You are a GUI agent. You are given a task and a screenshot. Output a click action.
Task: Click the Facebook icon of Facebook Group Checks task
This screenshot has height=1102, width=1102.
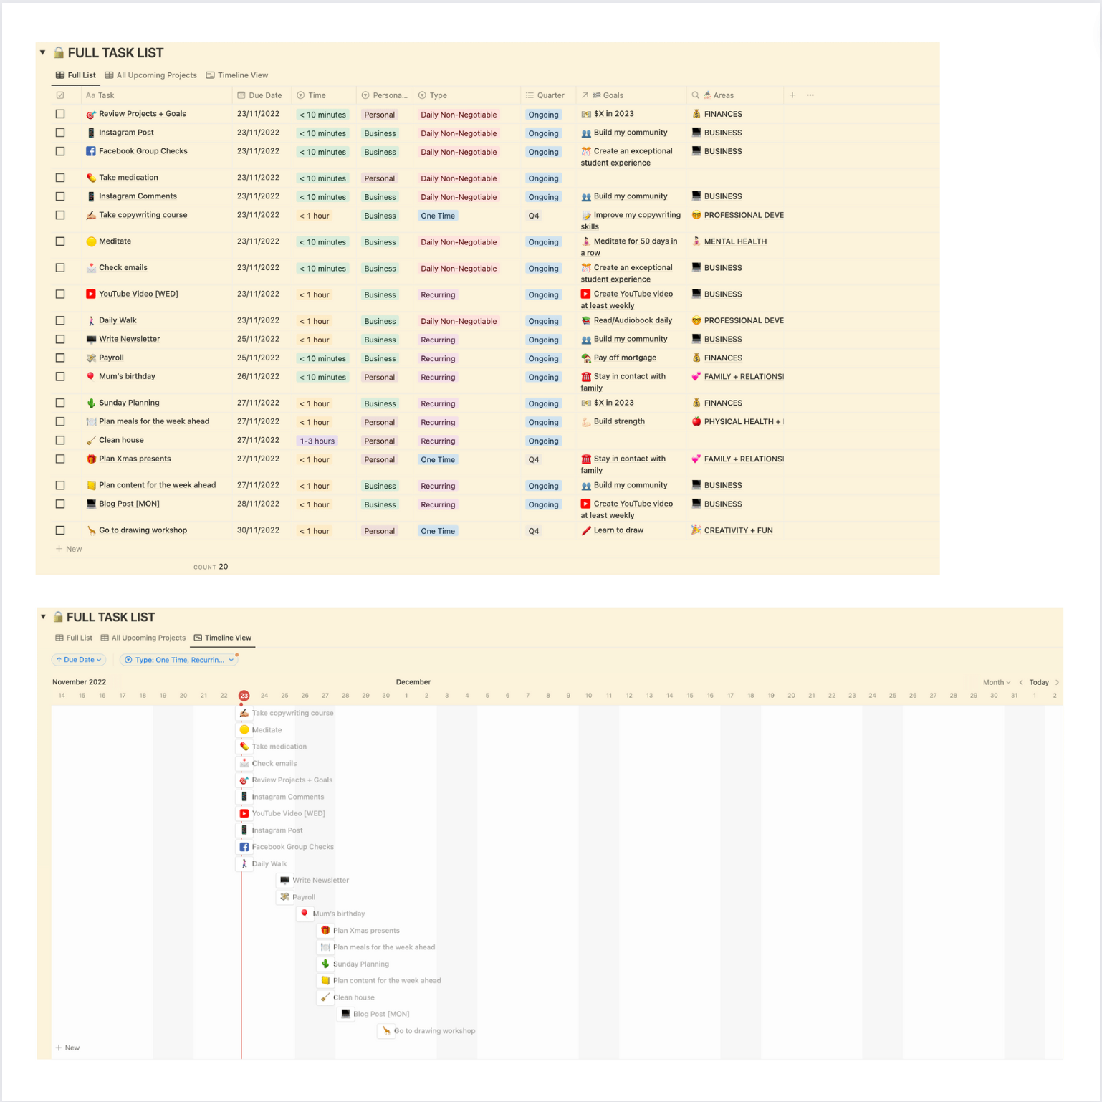(x=91, y=151)
